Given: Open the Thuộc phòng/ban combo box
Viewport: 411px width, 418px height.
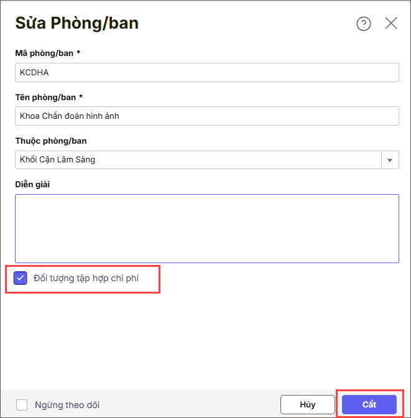Looking at the screenshot, I should [198, 160].
